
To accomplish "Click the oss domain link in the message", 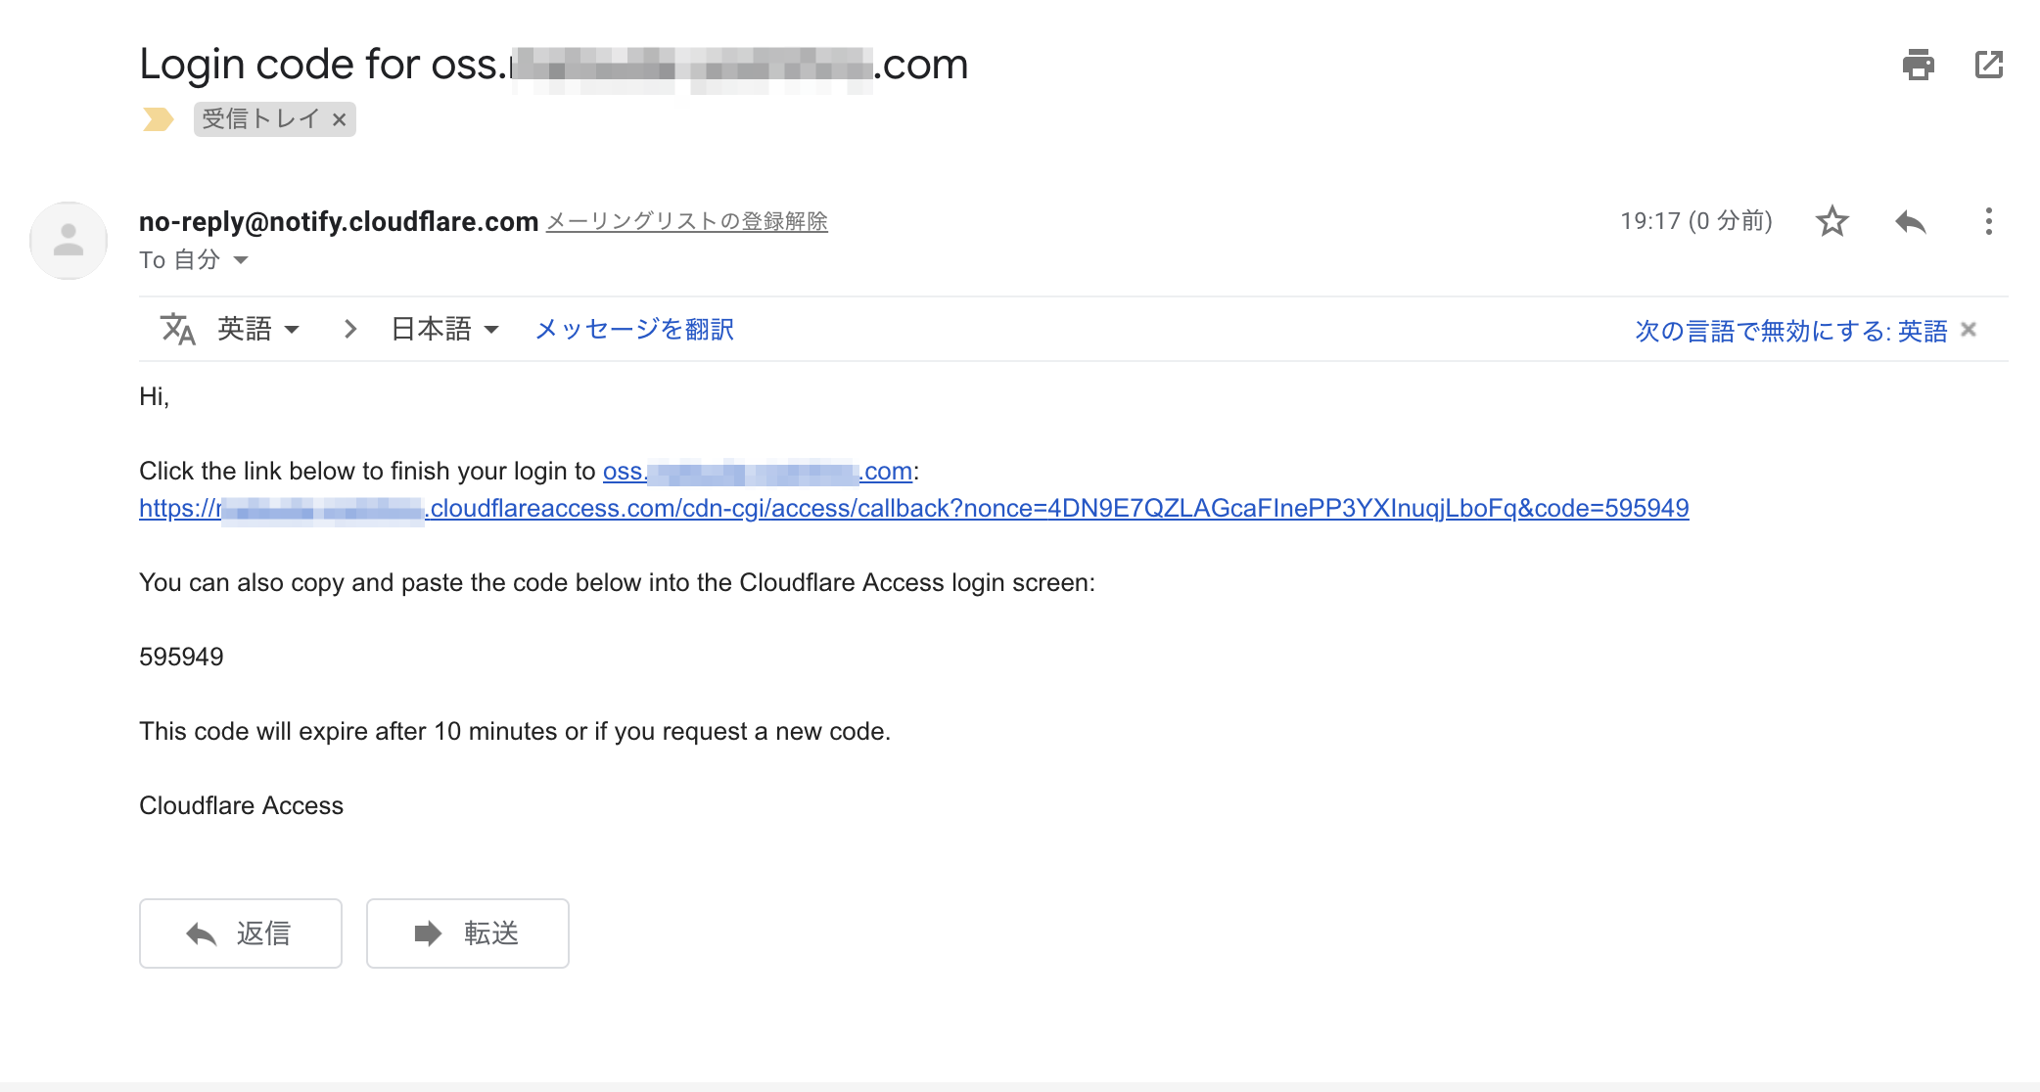I will [757, 472].
